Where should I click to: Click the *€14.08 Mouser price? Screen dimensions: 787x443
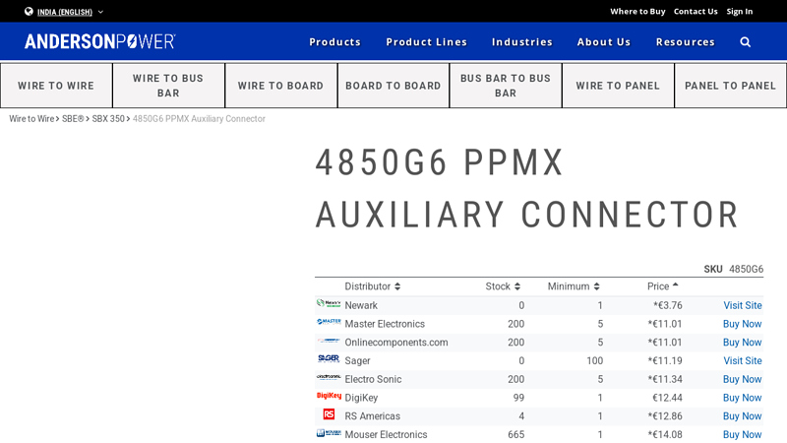click(x=665, y=434)
